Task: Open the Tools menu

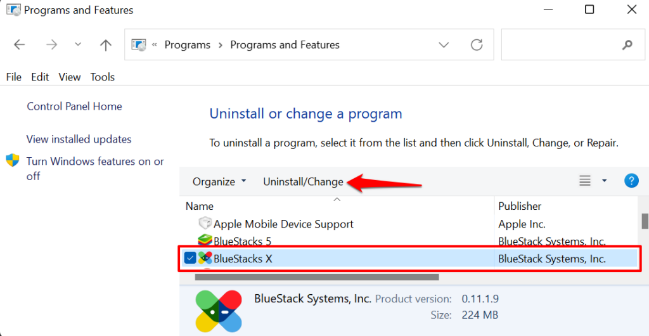Action: tap(103, 77)
